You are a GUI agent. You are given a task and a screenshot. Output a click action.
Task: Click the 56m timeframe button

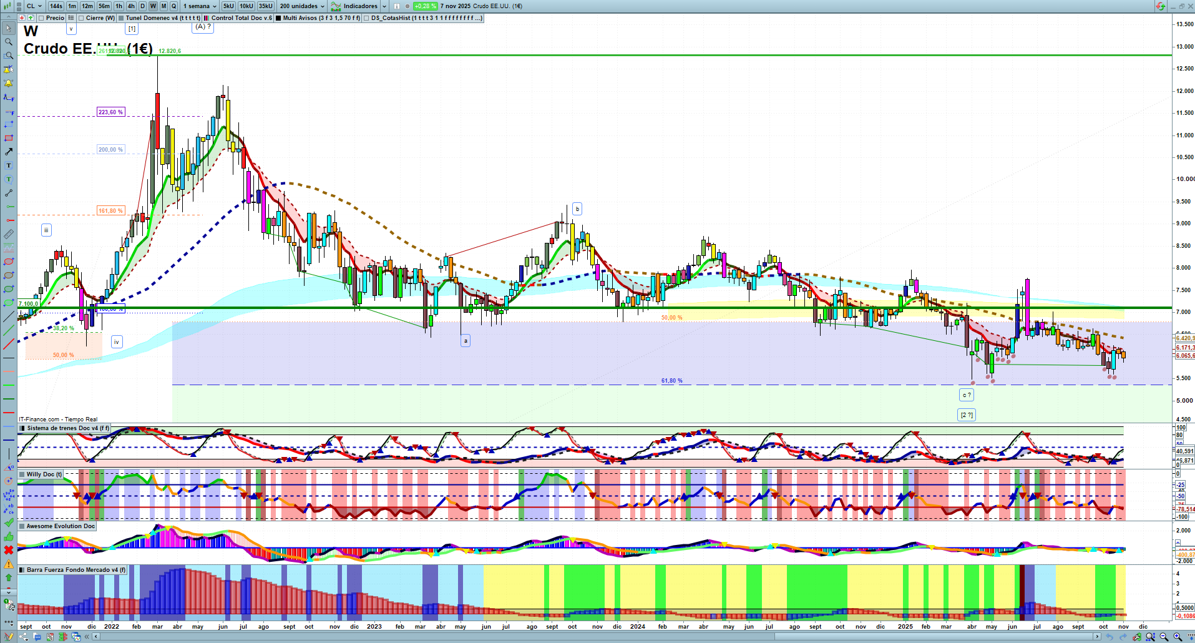tap(104, 6)
